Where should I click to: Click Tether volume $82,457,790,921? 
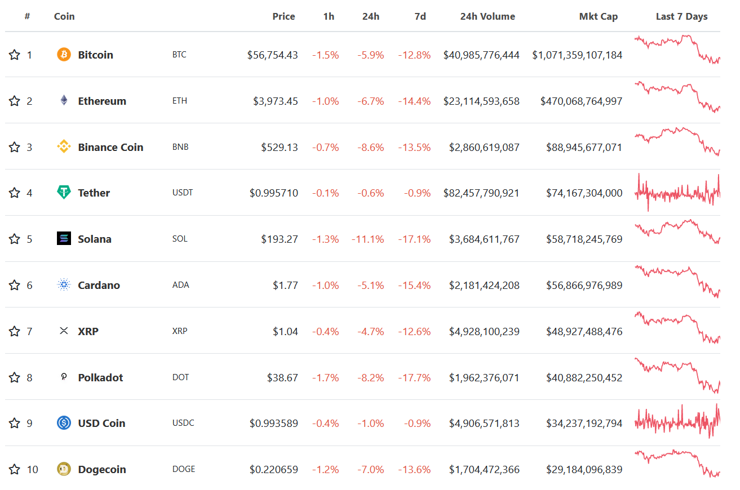pyautogui.click(x=481, y=193)
